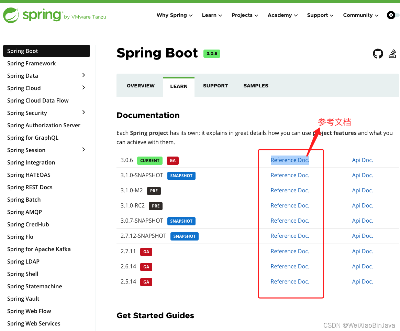Switch to the SAMPLES tab

[x=256, y=86]
